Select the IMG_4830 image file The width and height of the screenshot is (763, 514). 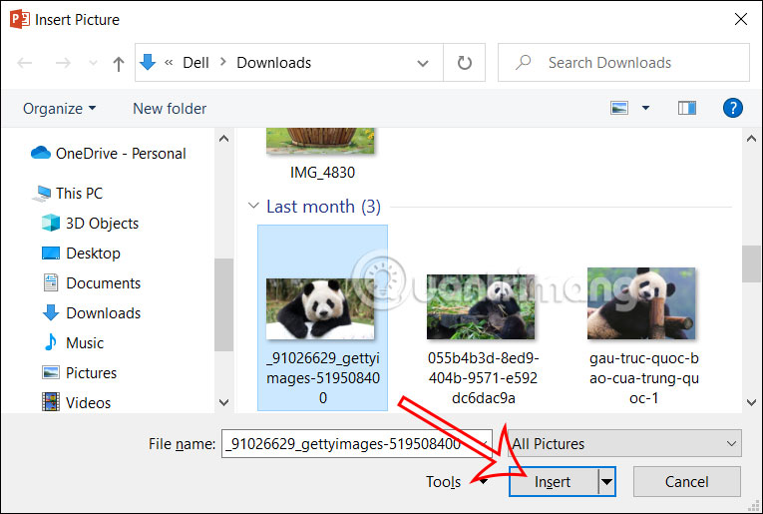click(x=321, y=155)
